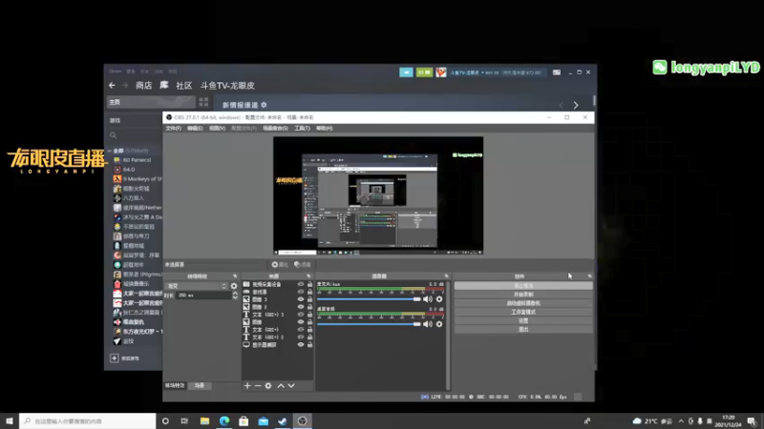Click 启动虚拟摄像机 button
The width and height of the screenshot is (764, 429).
click(523, 303)
